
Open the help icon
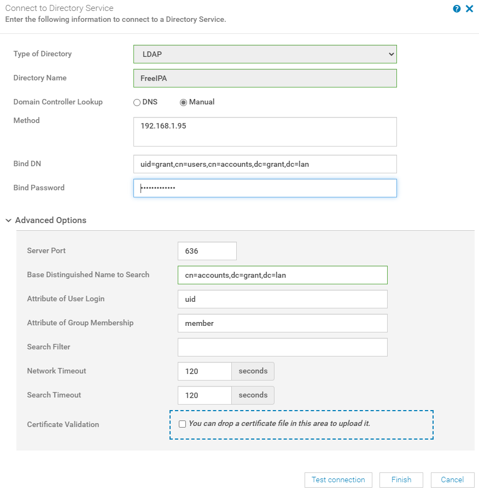point(458,8)
